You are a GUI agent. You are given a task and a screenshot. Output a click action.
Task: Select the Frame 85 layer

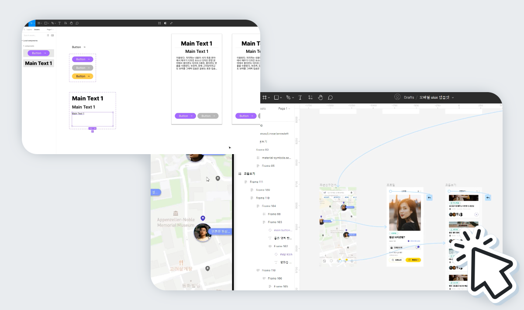[x=265, y=166]
